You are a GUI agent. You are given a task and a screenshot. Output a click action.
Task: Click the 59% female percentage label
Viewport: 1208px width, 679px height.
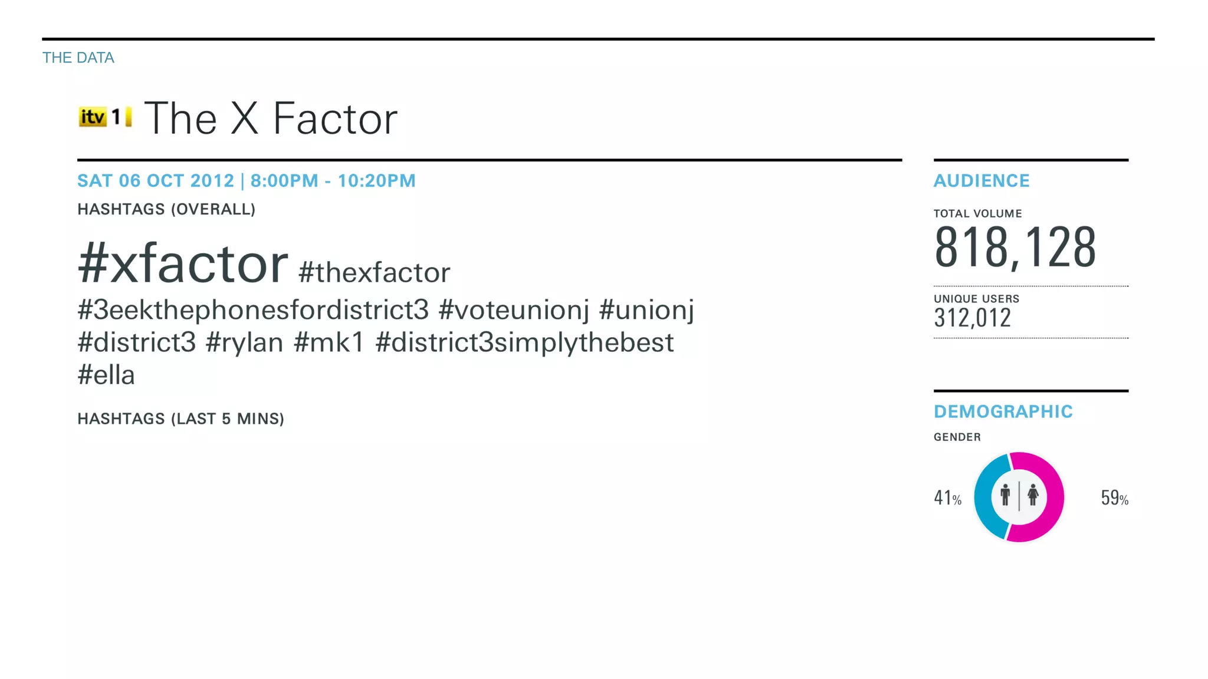click(1114, 498)
